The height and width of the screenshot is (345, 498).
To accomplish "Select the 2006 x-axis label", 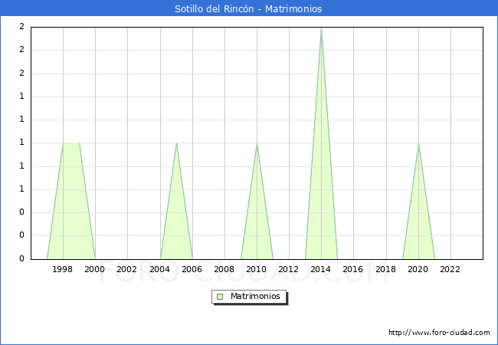I will [x=192, y=269].
